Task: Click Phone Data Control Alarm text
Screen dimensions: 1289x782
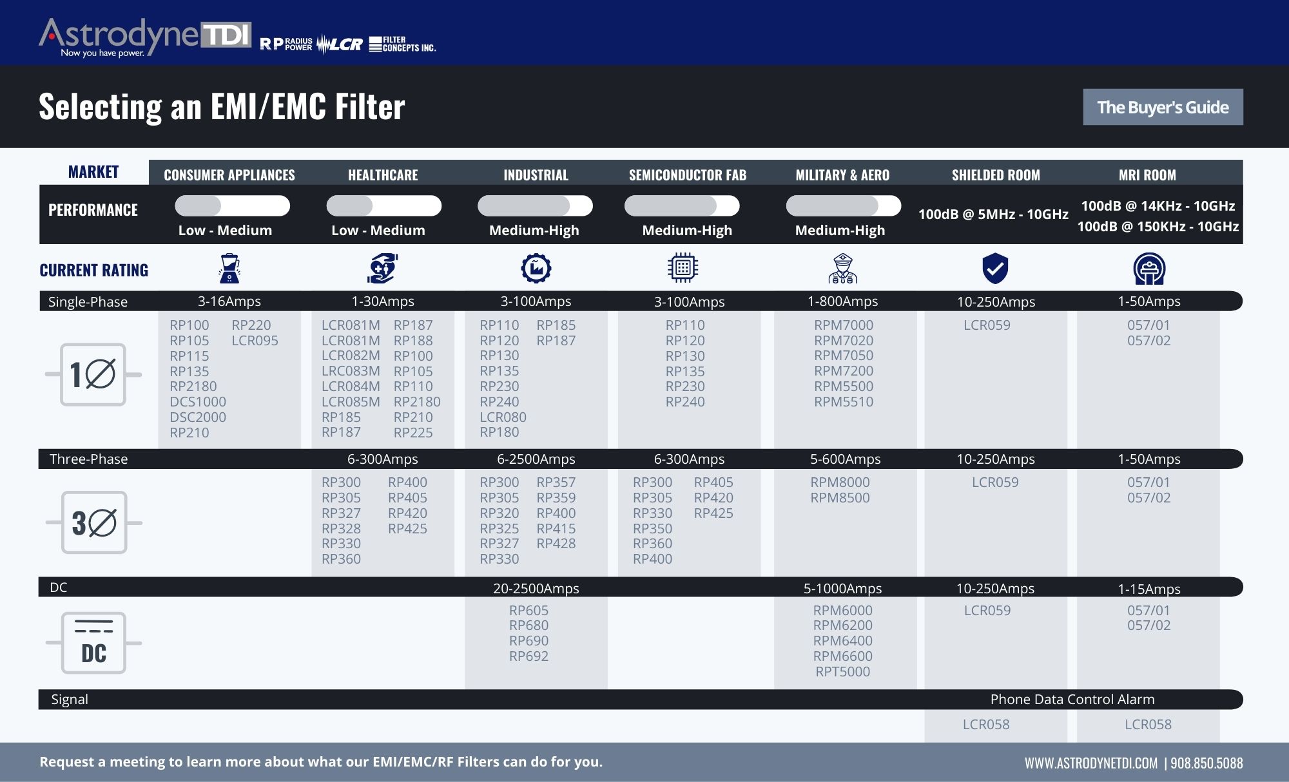Action: click(1072, 699)
